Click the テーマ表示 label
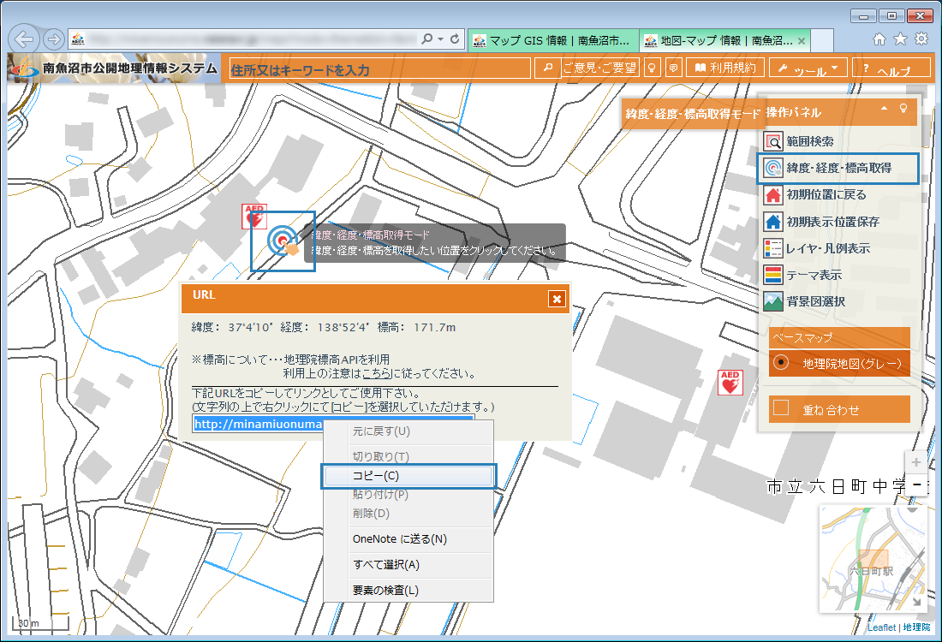942x642 pixels. point(814,275)
